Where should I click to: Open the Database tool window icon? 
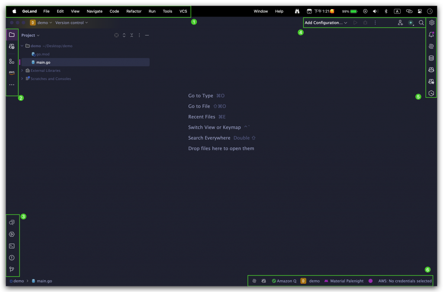point(431,58)
